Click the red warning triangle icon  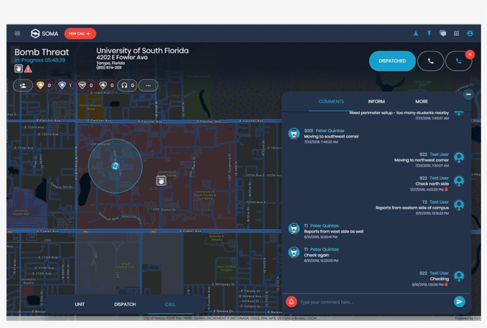pyautogui.click(x=29, y=69)
